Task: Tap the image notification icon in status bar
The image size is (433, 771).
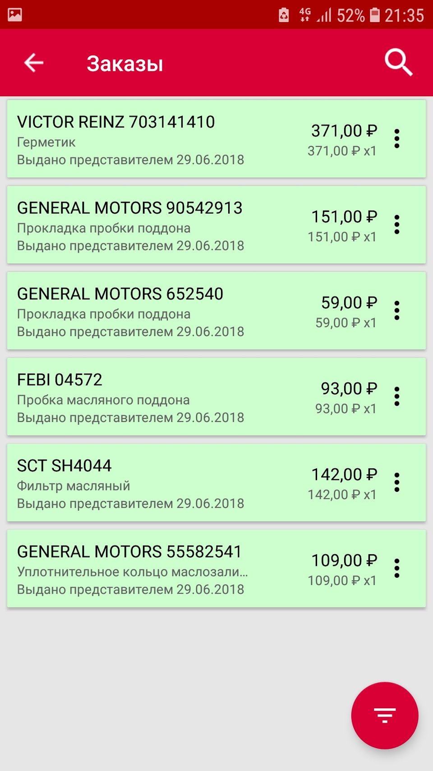Action: 15,15
